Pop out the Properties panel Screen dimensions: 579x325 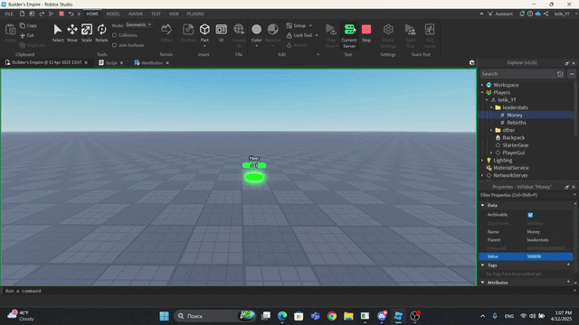(567, 187)
